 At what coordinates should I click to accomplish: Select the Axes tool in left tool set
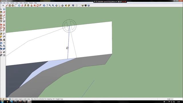pyautogui.click(x=1, y=40)
